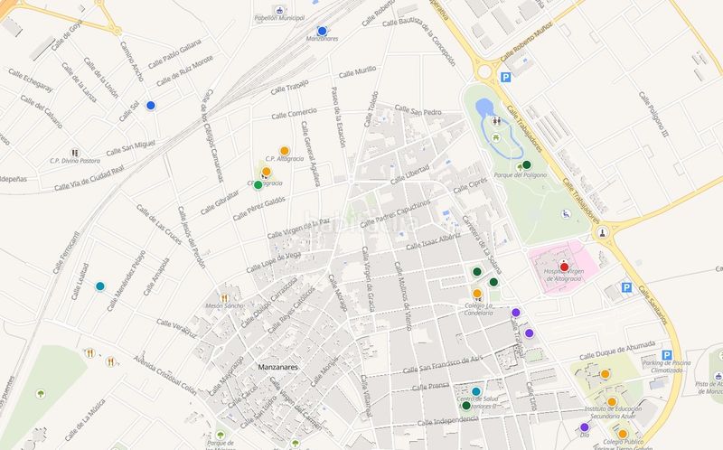Image resolution: width=723 pixels, height=450 pixels.
Task: Click the Mesón Sancho restaurant icon
Action: point(224,298)
